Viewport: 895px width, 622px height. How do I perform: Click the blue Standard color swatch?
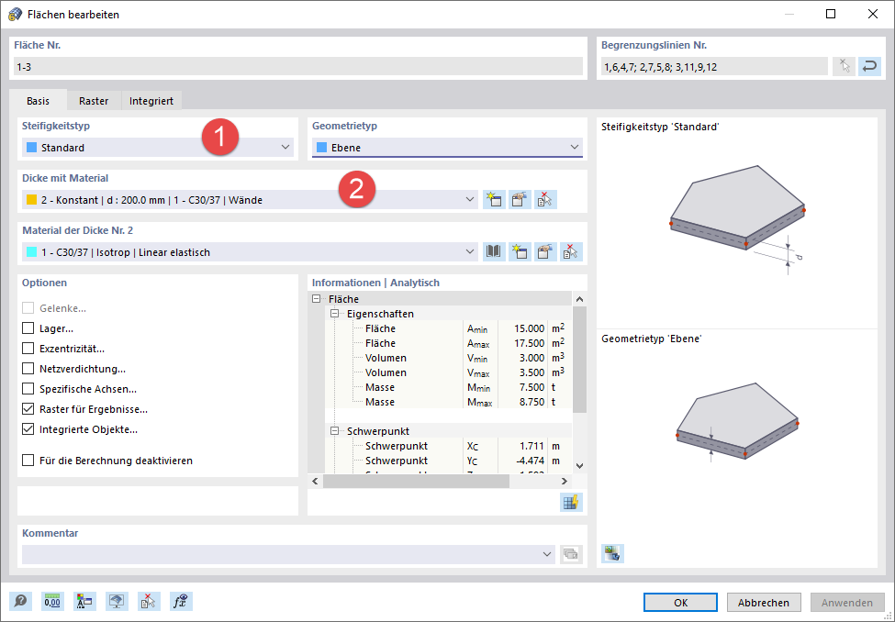[32, 147]
